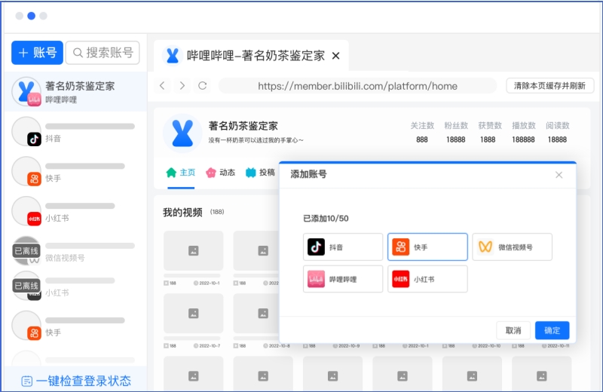The width and height of the screenshot is (603, 392).
Task: Click the 粉丝数 value 18888
Action: click(x=456, y=139)
